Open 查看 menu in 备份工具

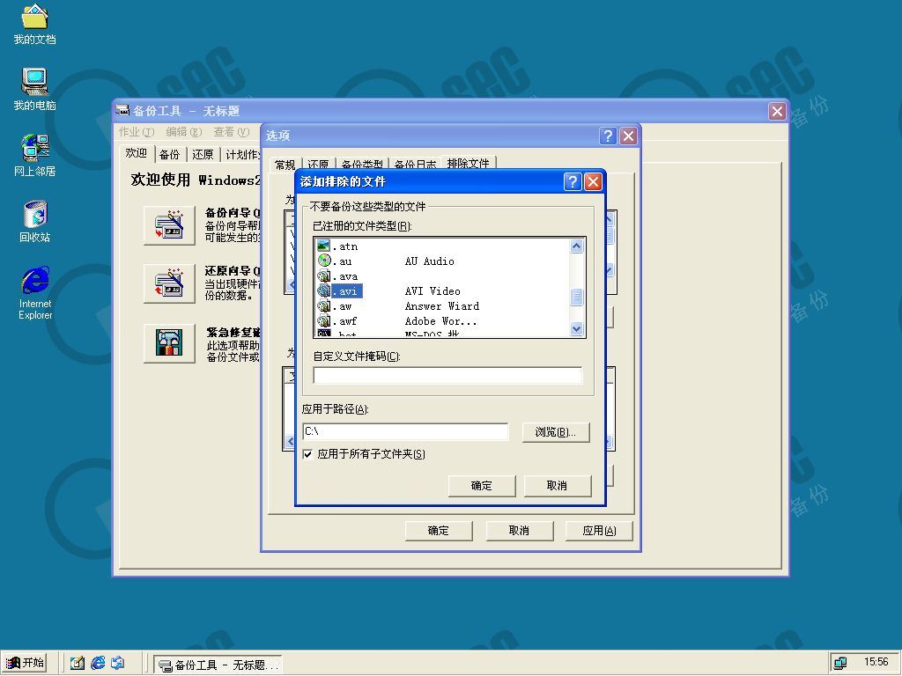point(232,132)
